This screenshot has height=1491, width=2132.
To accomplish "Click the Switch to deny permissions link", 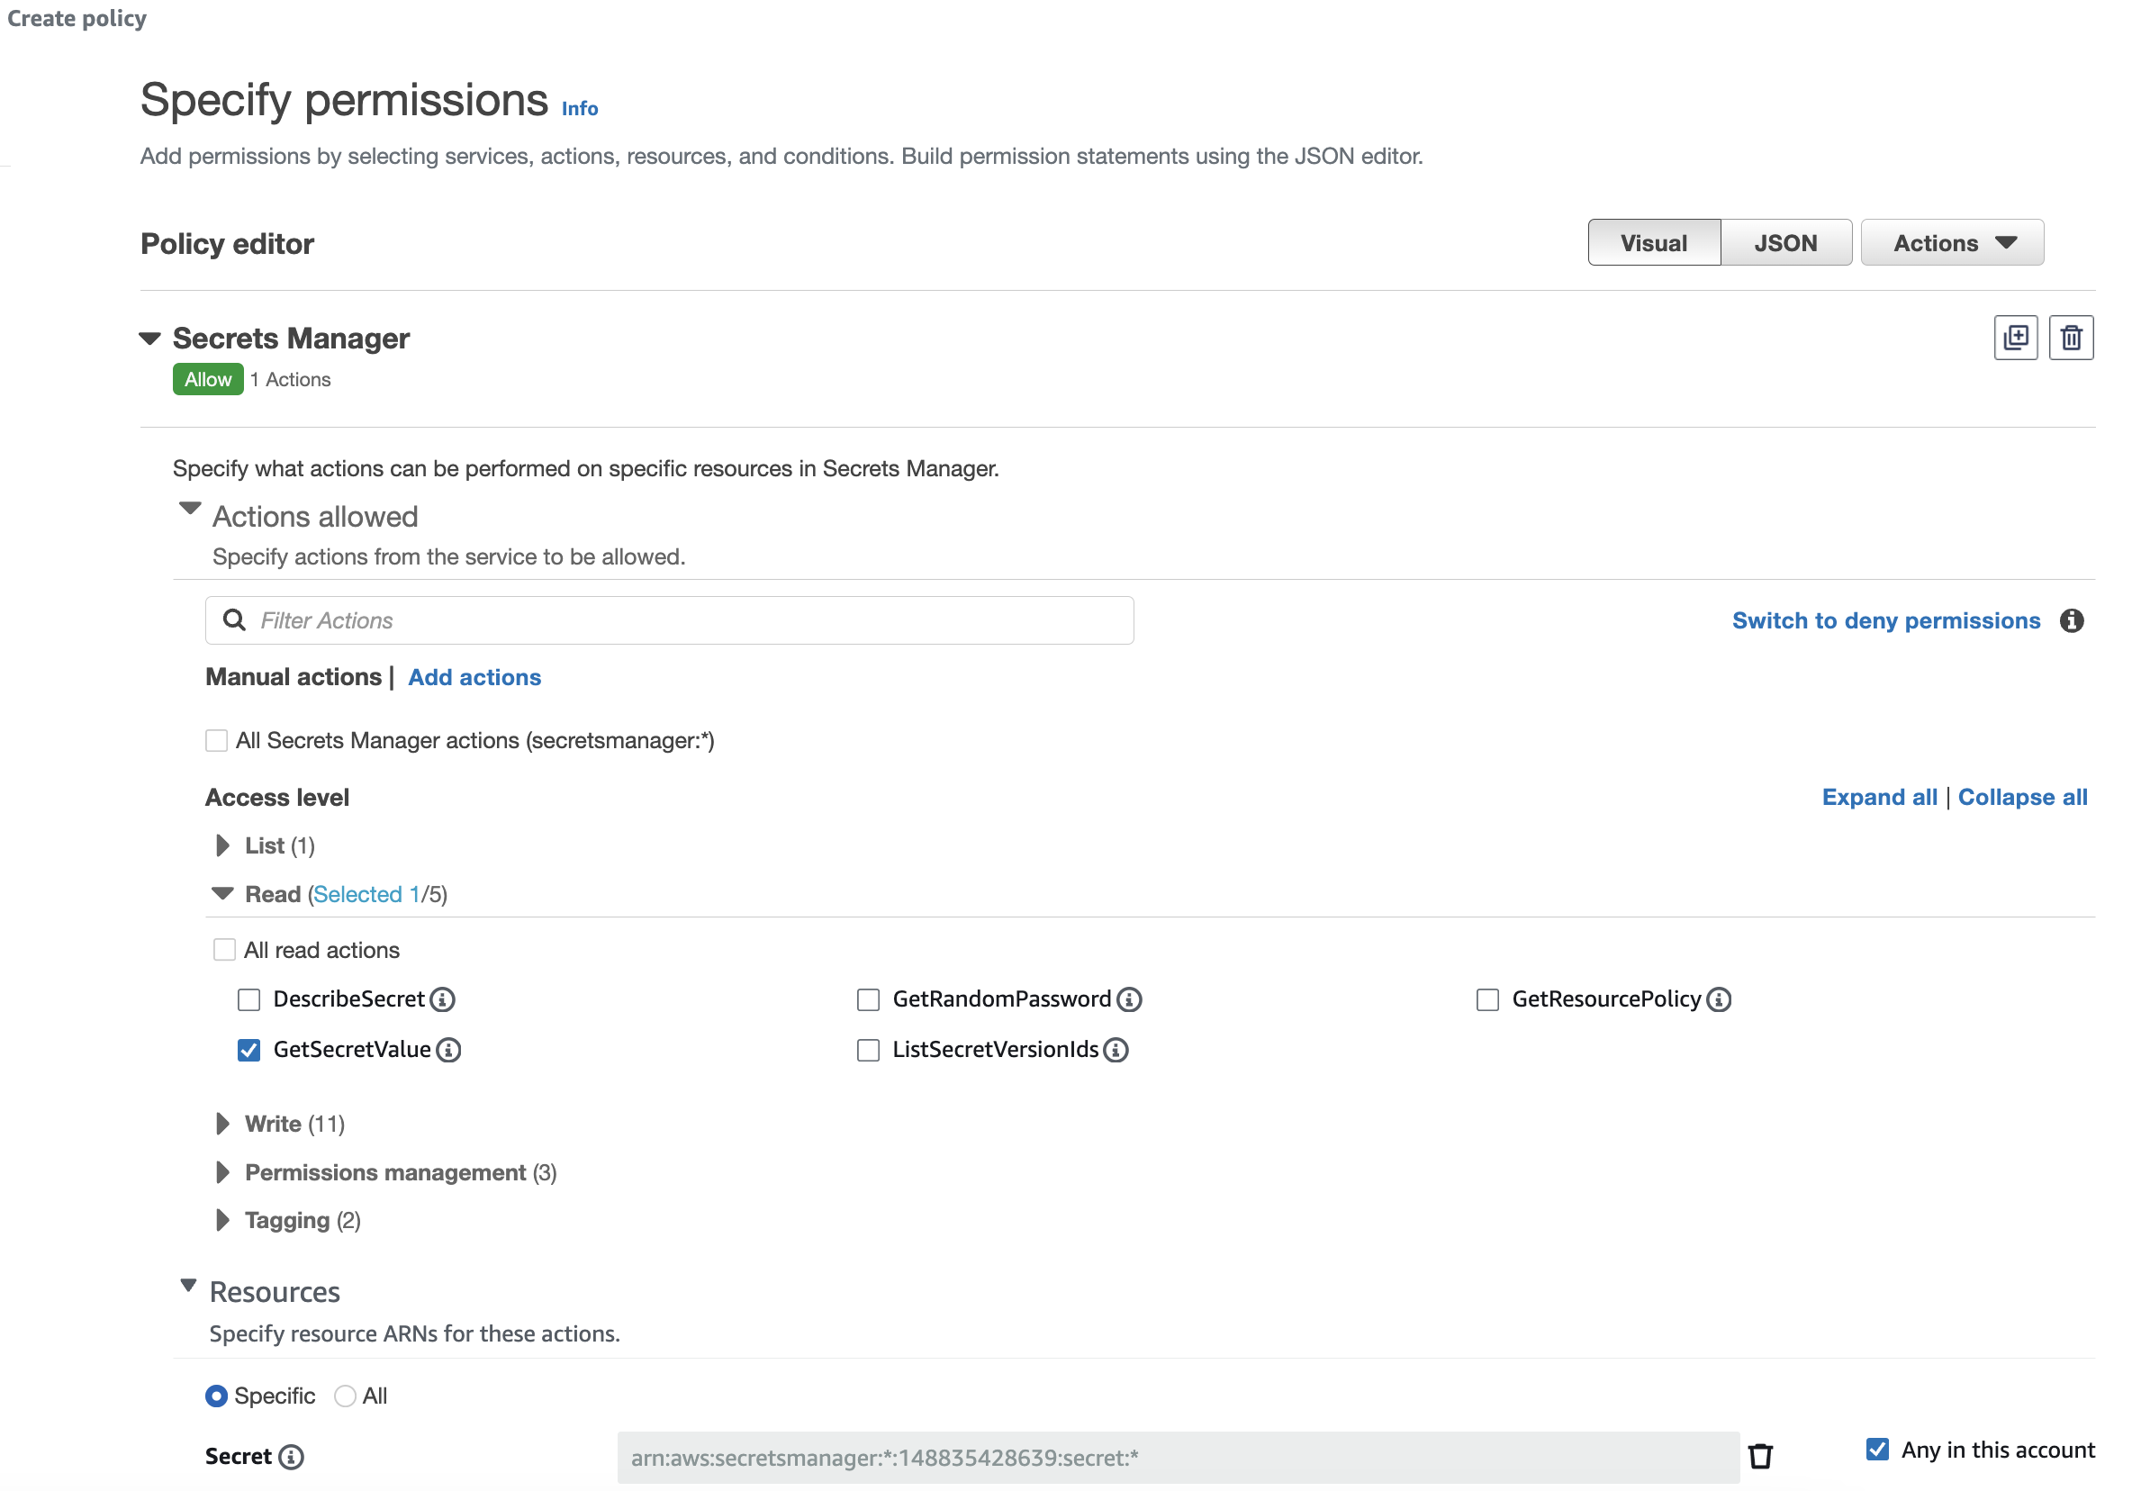I will click(1885, 620).
